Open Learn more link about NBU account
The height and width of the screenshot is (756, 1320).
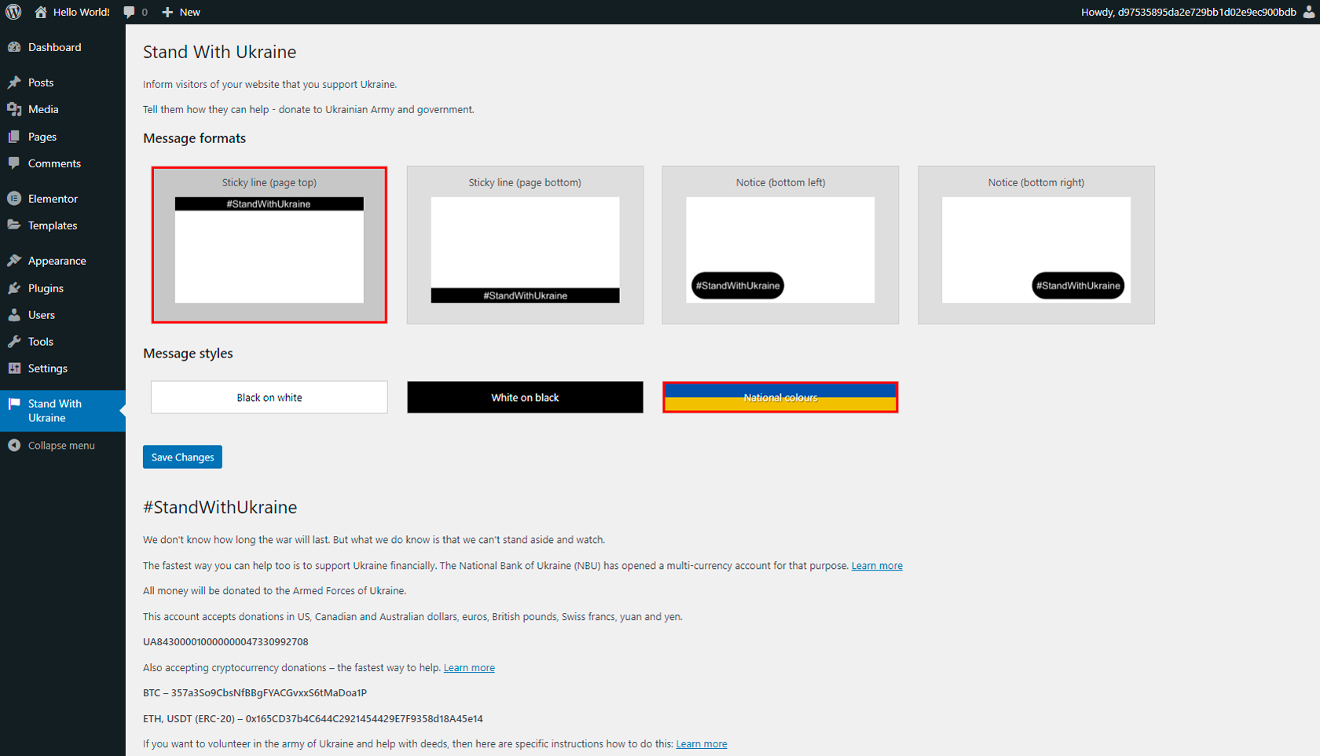pos(877,566)
